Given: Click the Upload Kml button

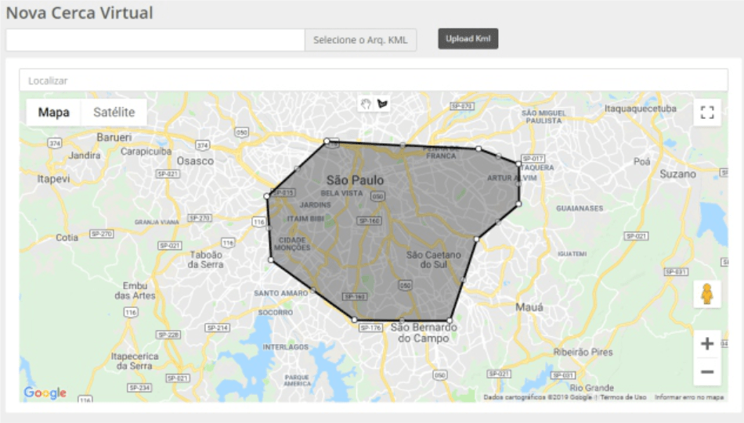Looking at the screenshot, I should click(468, 39).
